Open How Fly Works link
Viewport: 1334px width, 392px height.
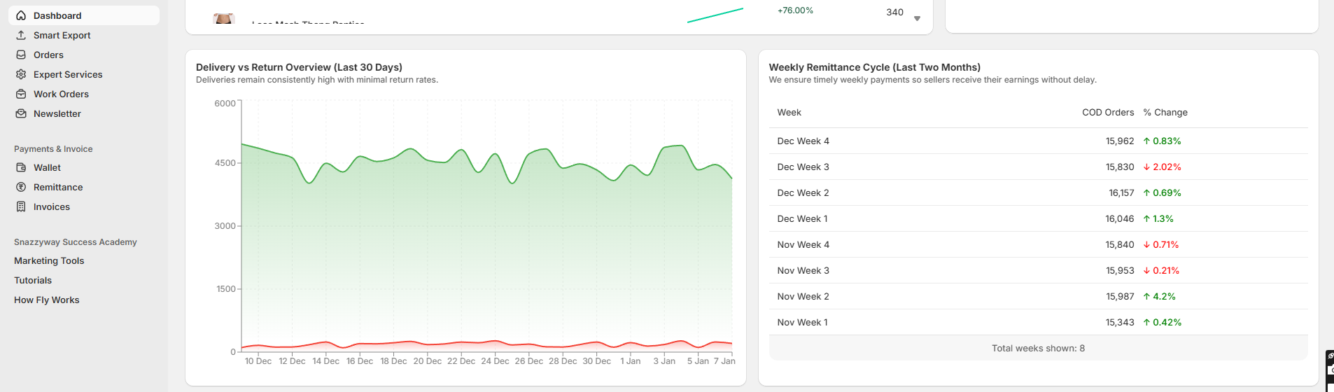click(47, 300)
